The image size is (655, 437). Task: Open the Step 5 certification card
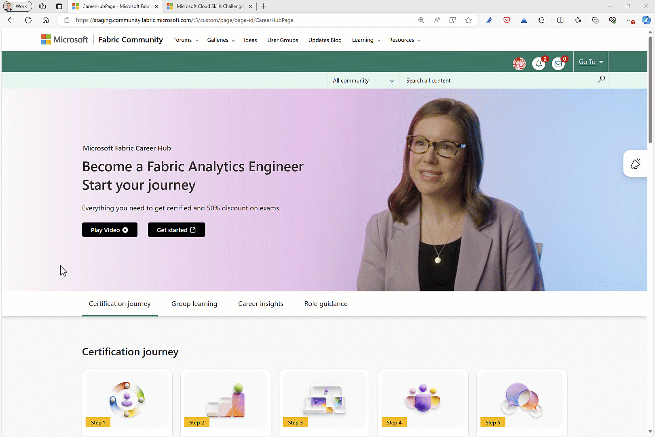(x=522, y=402)
